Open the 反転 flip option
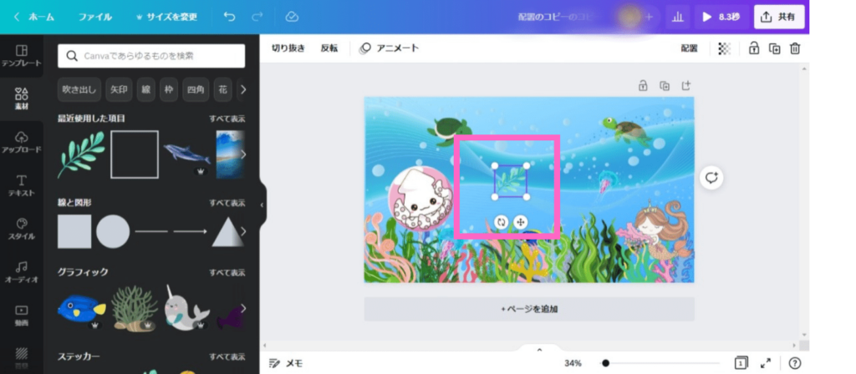 coord(329,48)
